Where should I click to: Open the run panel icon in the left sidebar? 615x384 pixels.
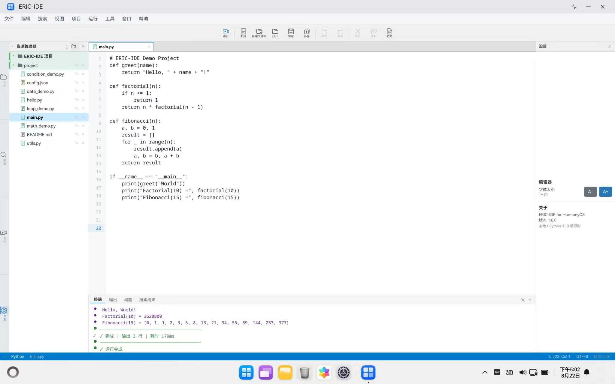[4, 233]
